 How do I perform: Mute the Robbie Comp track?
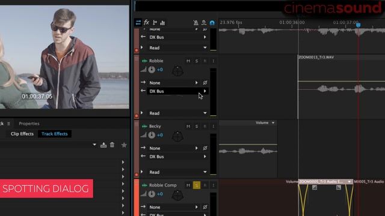[188, 185]
